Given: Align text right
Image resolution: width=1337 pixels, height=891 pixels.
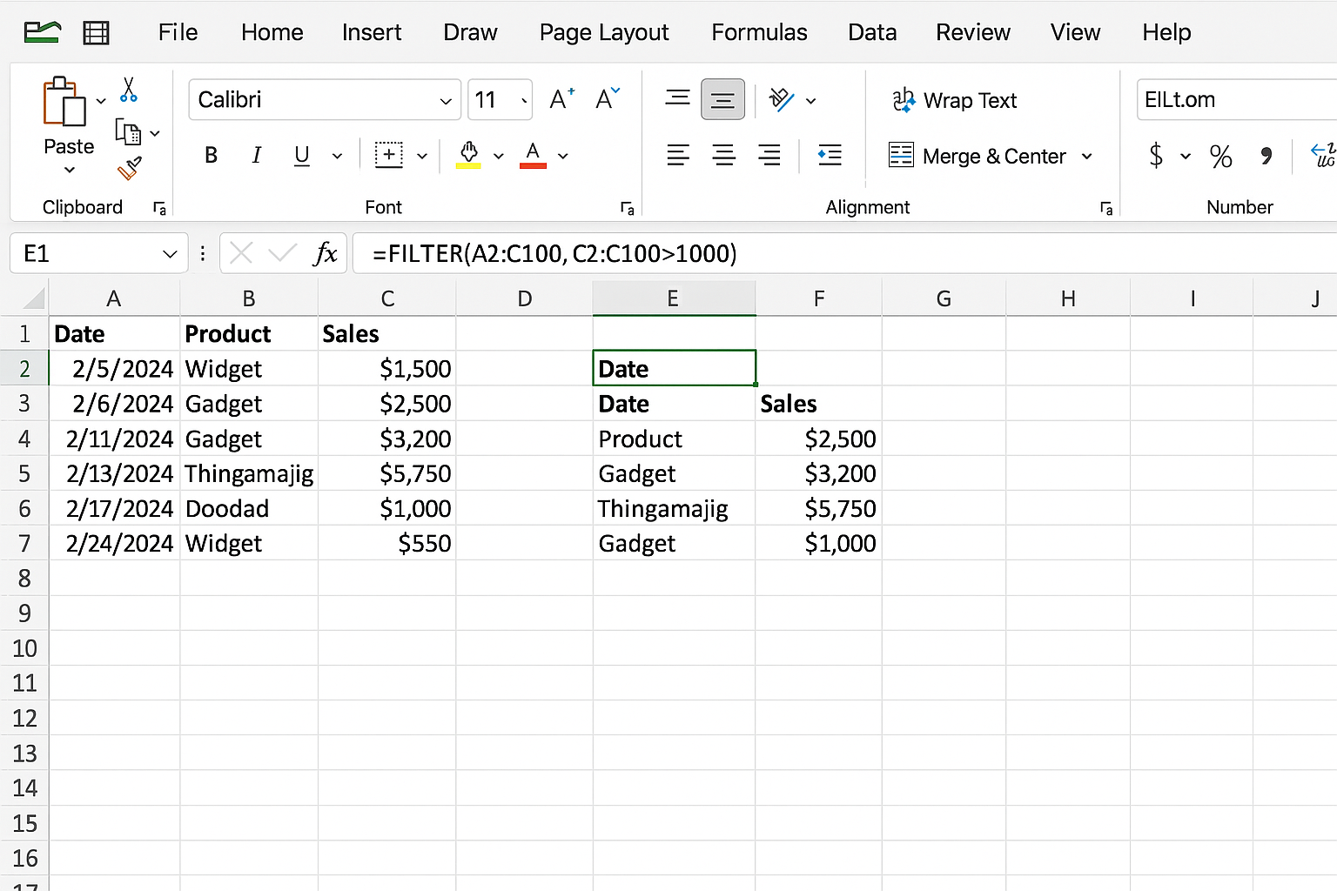Looking at the screenshot, I should pos(769,156).
